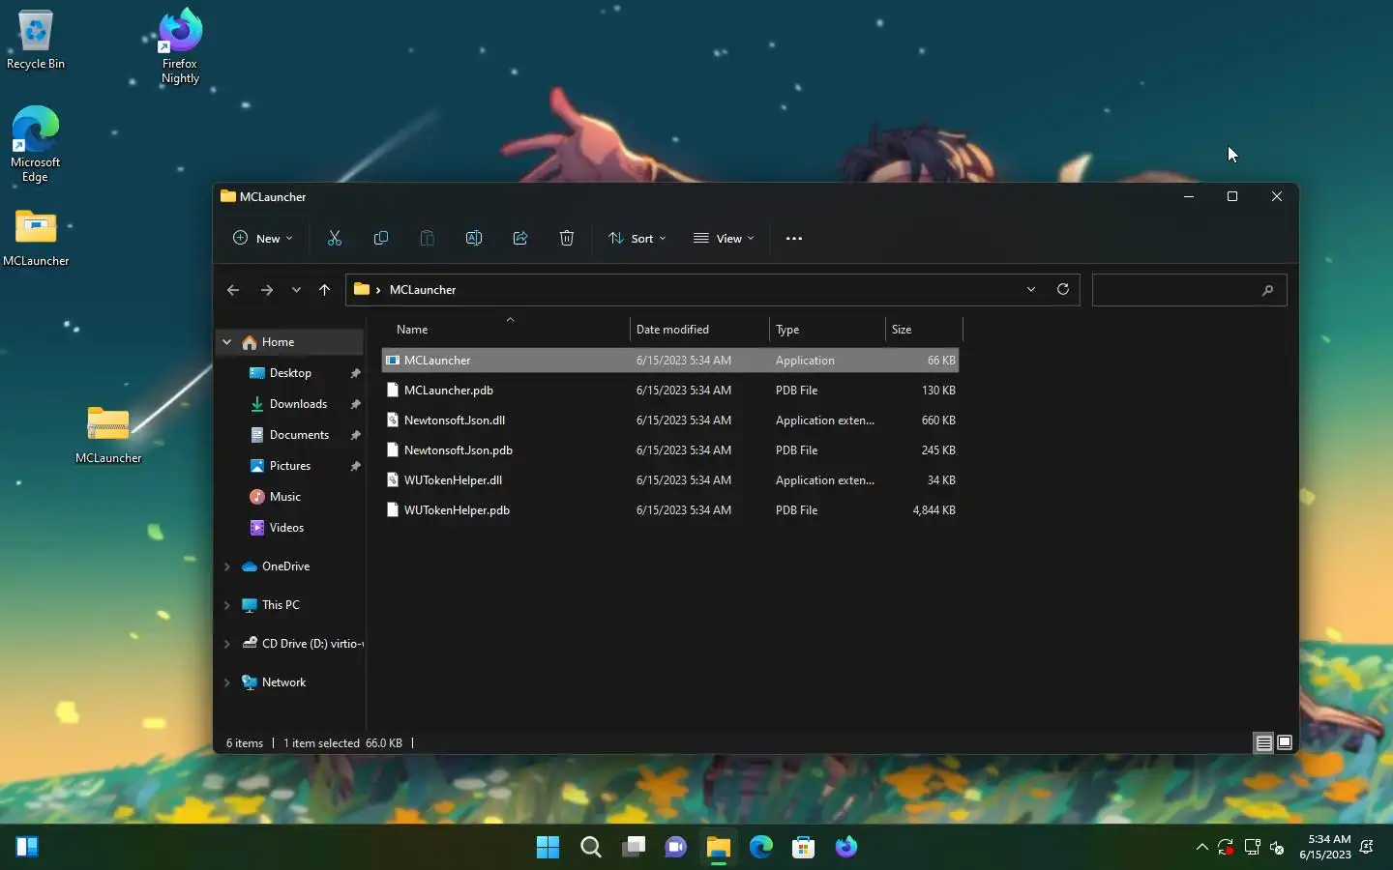
Task: Click the search magnifier in Explorer
Action: (1267, 290)
